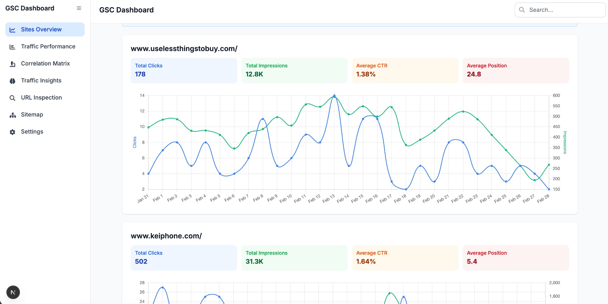The width and height of the screenshot is (608, 304).
Task: Click the search magnifier icon in header
Action: (x=522, y=10)
